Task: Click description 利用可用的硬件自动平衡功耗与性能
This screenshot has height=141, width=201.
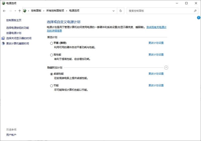Action: pos(75,47)
